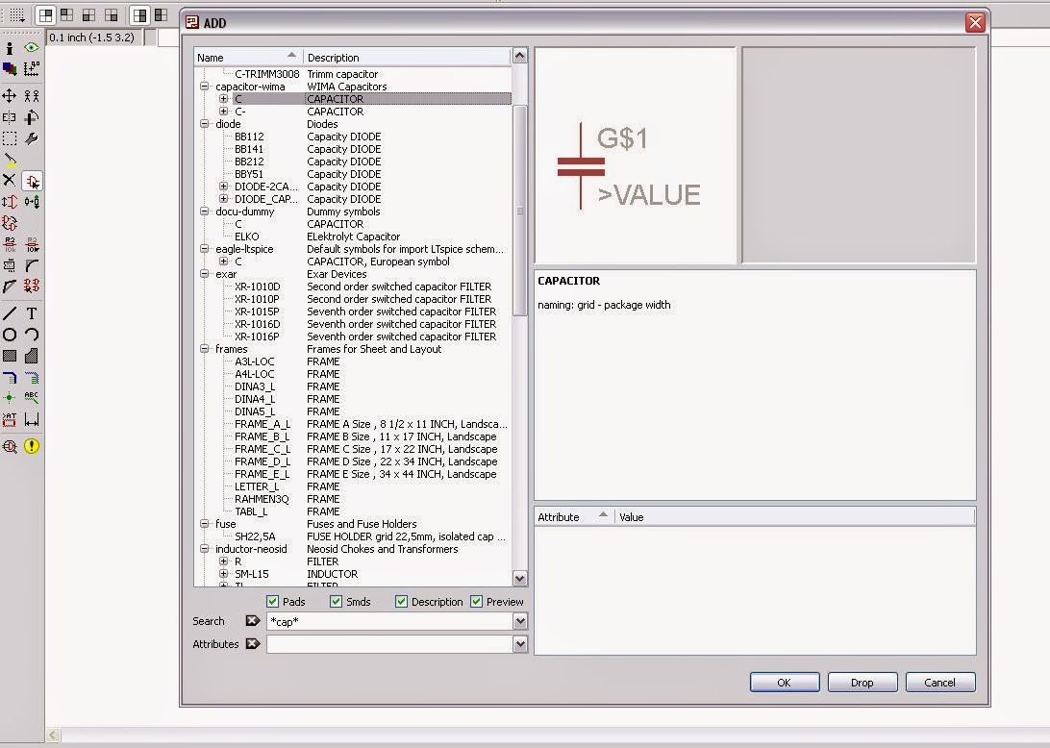The height and width of the screenshot is (748, 1050).
Task: Select the Smash tool
Action: 10,265
